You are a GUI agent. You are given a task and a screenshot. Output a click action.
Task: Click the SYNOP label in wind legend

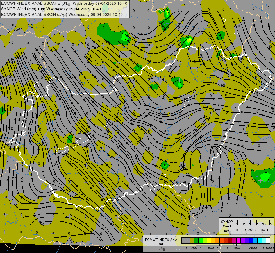pyautogui.click(x=227, y=222)
